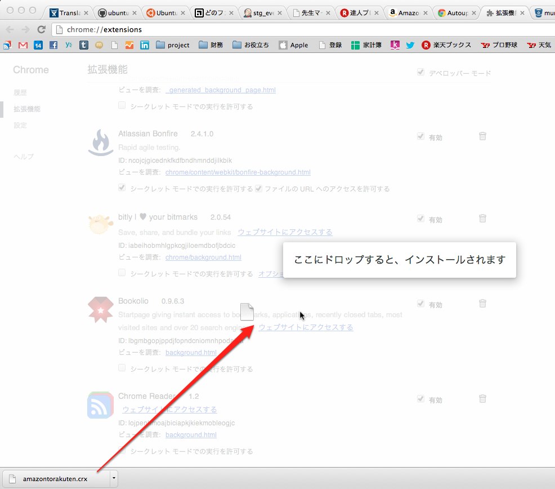
Task: Click the Atlassian Bonfire flame icon
Action: [x=101, y=143]
